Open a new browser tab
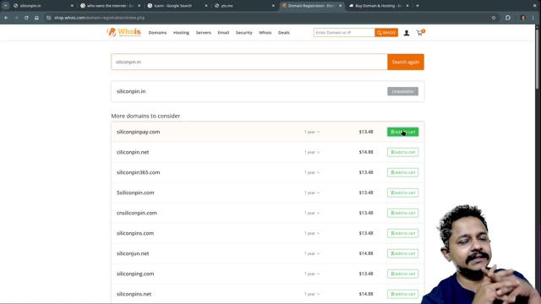The width and height of the screenshot is (541, 304). click(x=418, y=6)
